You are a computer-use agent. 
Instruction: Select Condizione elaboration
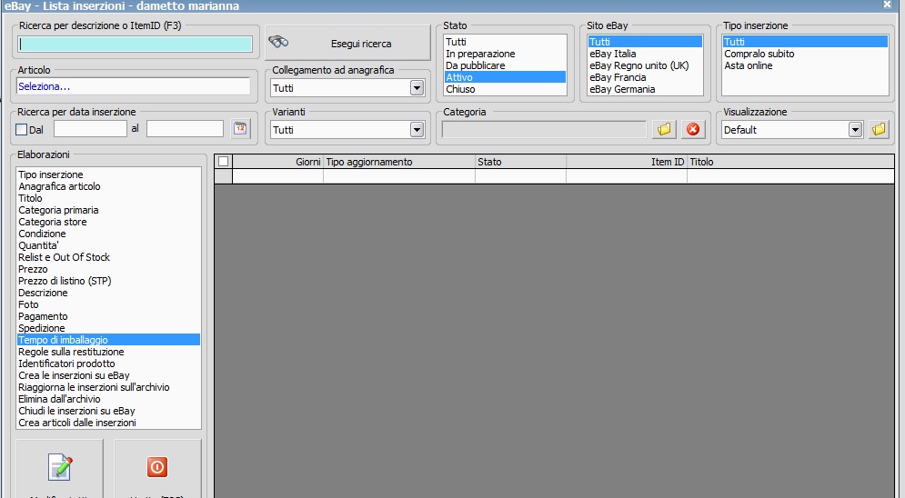(x=108, y=234)
